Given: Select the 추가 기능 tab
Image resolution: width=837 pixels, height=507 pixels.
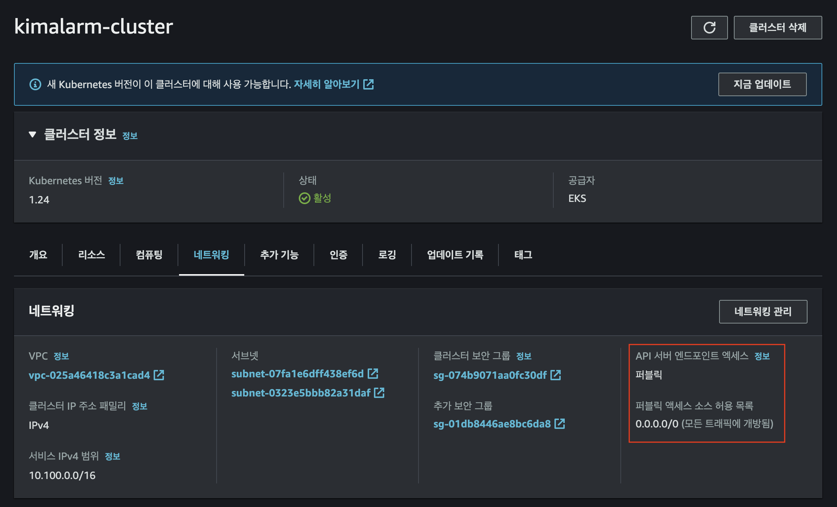Looking at the screenshot, I should [279, 255].
